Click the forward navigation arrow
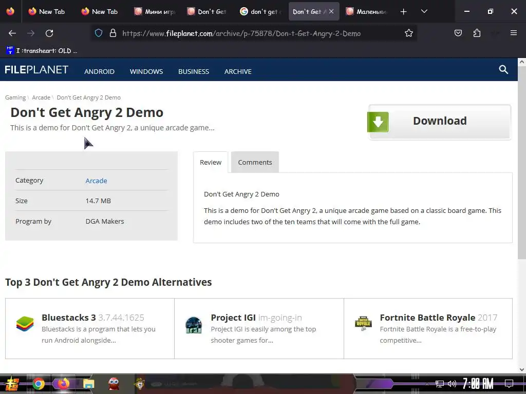526x394 pixels. (31, 33)
